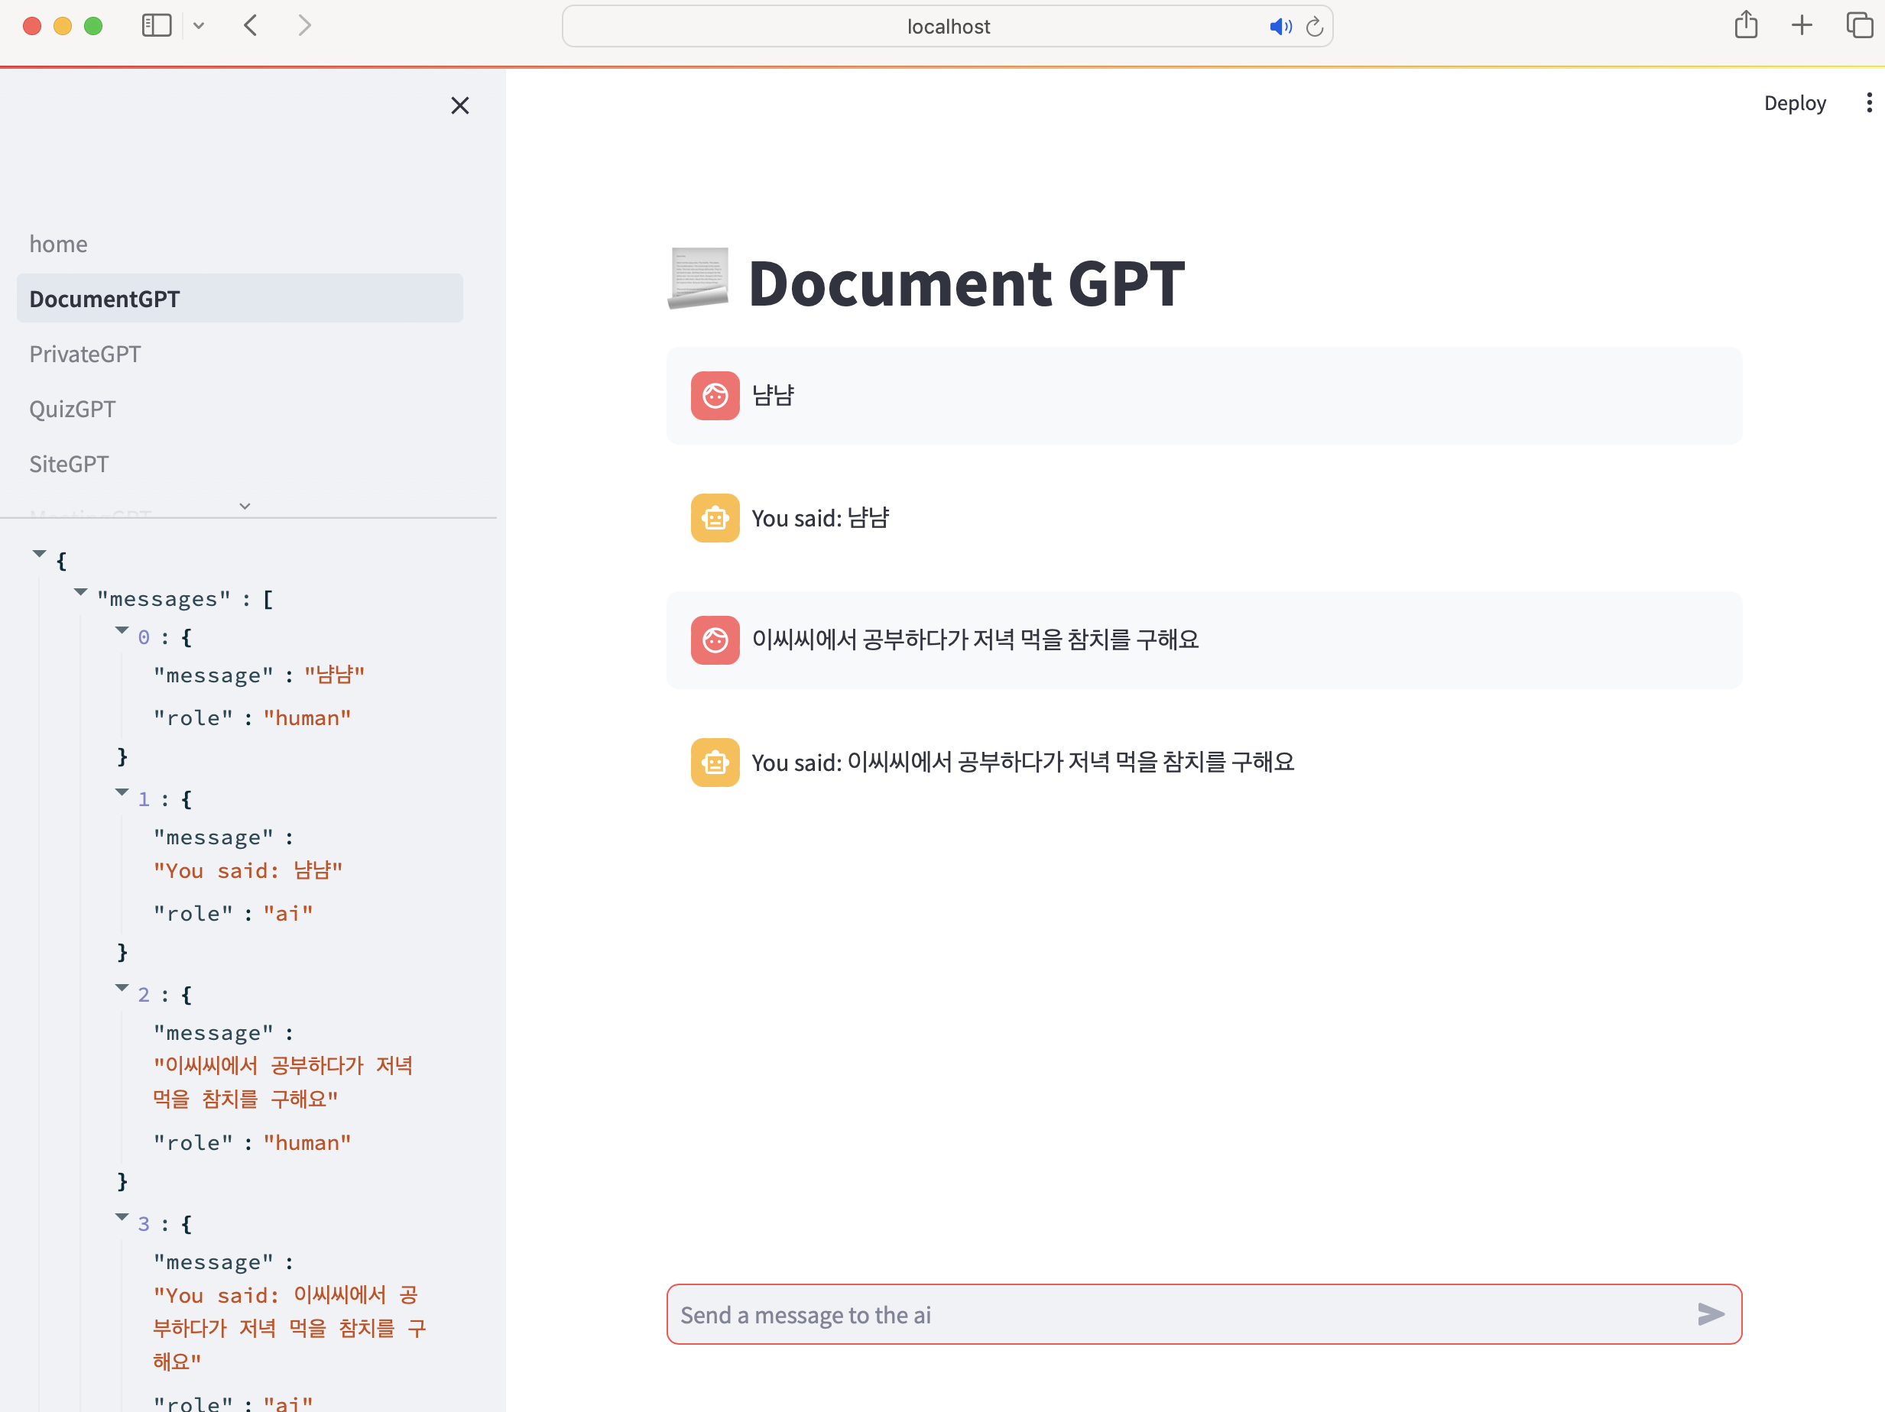Navigate to the PrivateGPT page
Viewport: 1885px width, 1412px height.
85,355
